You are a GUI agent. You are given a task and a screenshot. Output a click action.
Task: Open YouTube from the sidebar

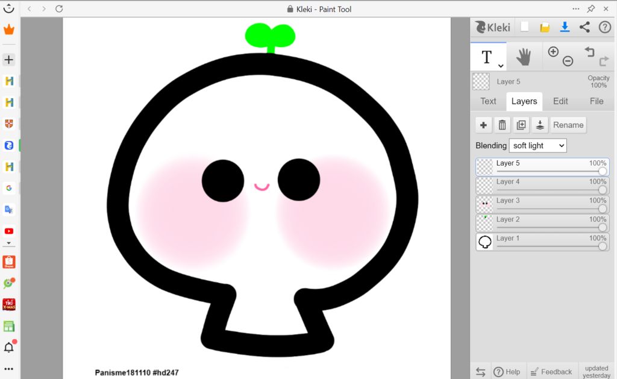tap(8, 231)
